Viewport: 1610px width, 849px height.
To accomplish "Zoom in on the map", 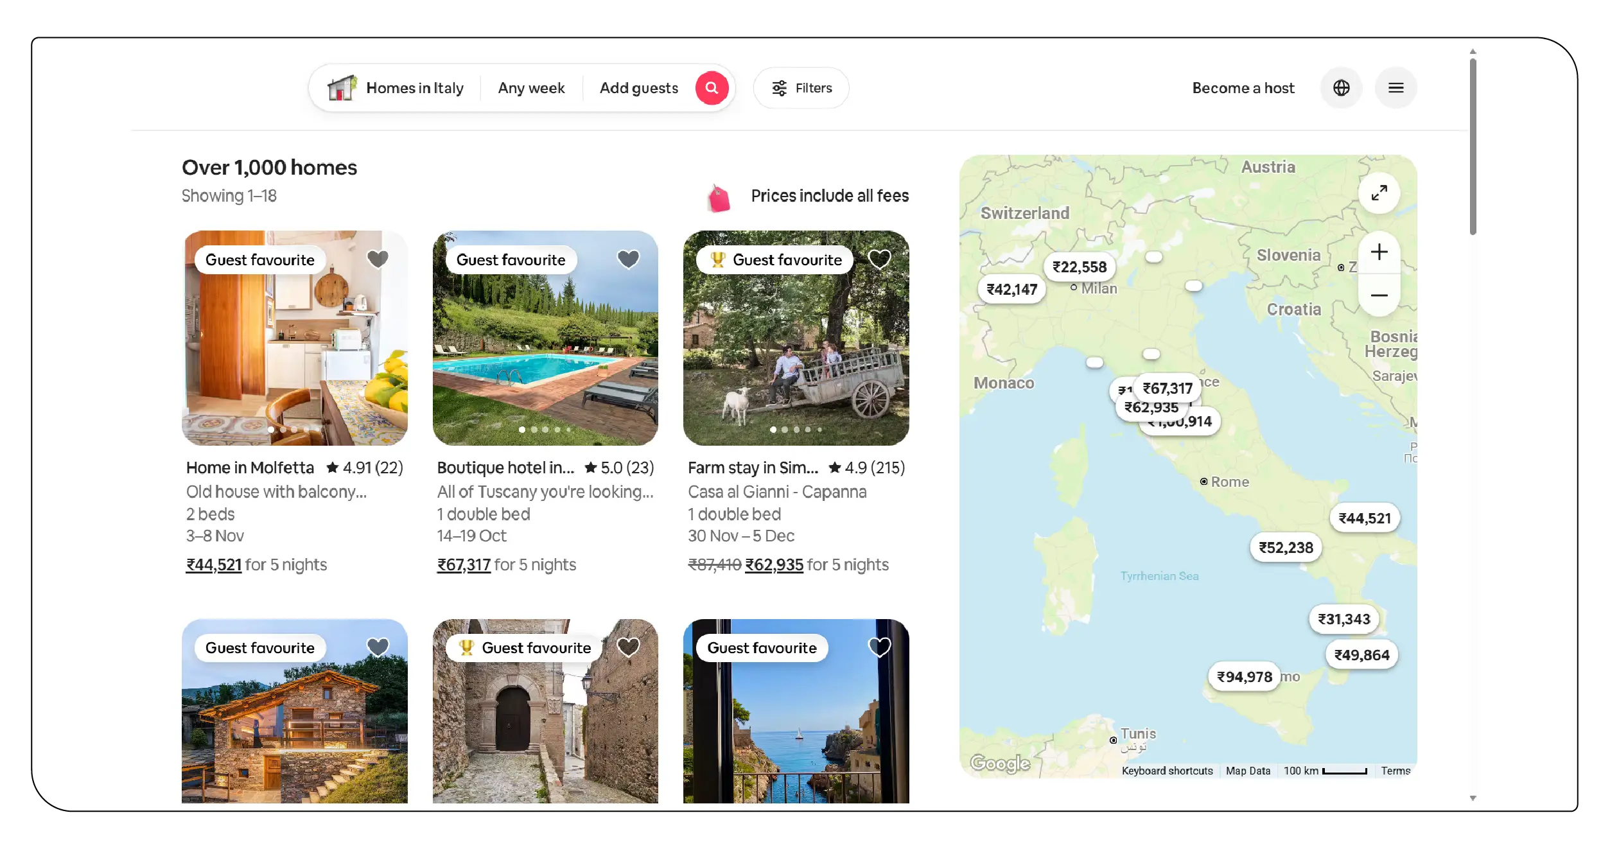I will [1379, 252].
